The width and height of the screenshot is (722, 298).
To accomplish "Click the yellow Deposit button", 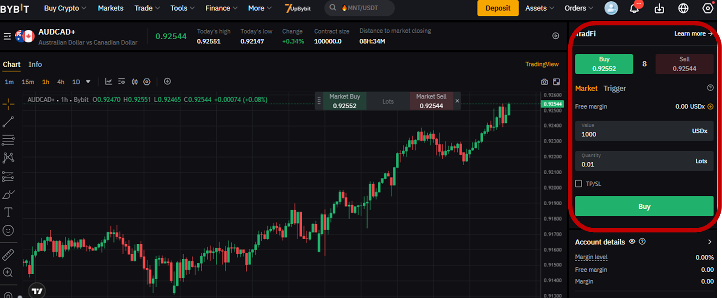I will (498, 8).
